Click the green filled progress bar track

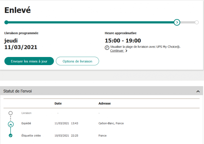[x=89, y=22]
